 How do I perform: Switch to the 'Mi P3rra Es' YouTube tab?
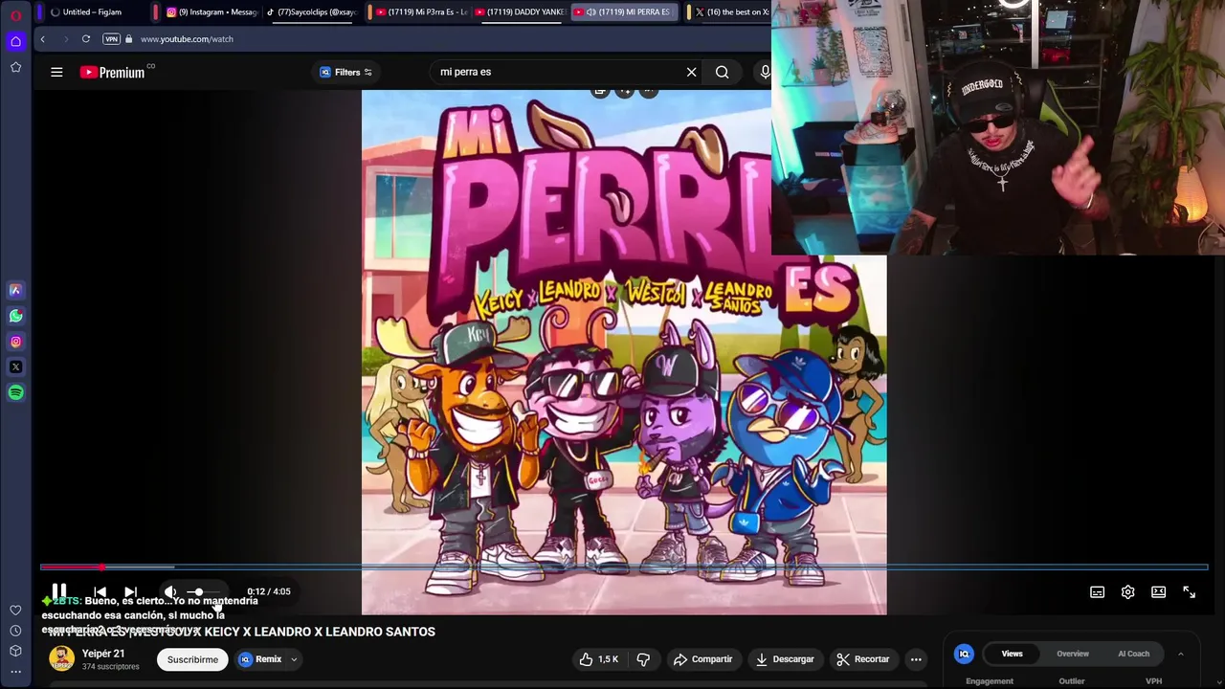(421, 12)
